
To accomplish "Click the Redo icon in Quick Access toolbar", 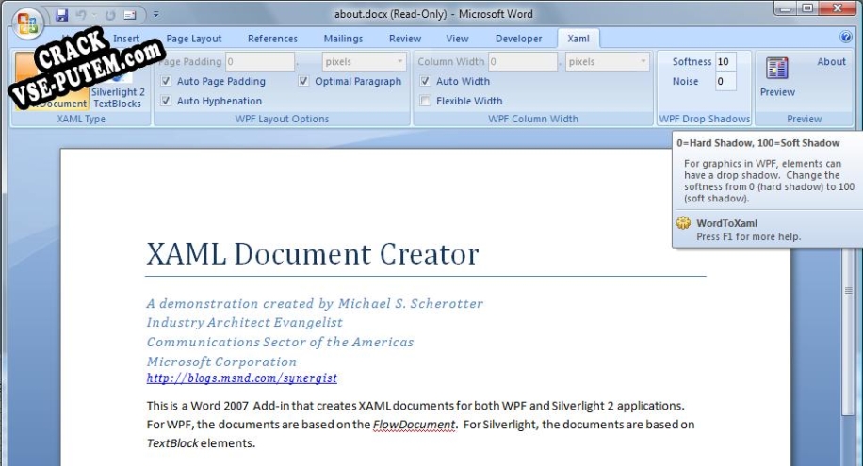I will point(110,15).
